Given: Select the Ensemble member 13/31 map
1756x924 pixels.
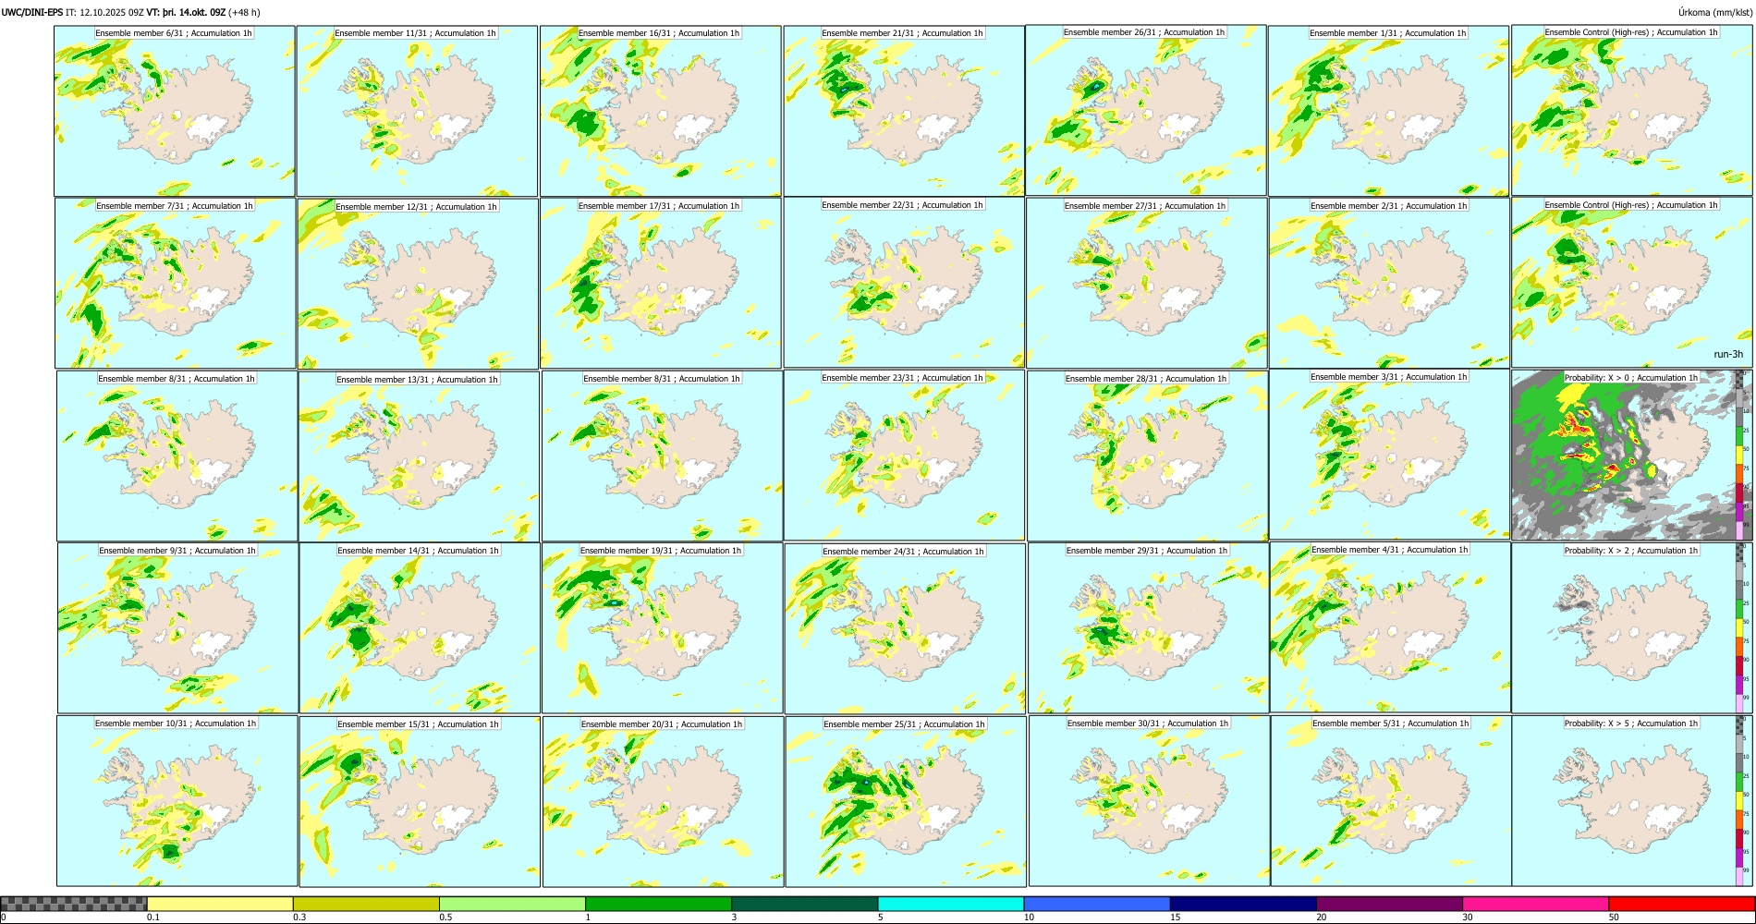Looking at the screenshot, I should [x=419, y=456].
